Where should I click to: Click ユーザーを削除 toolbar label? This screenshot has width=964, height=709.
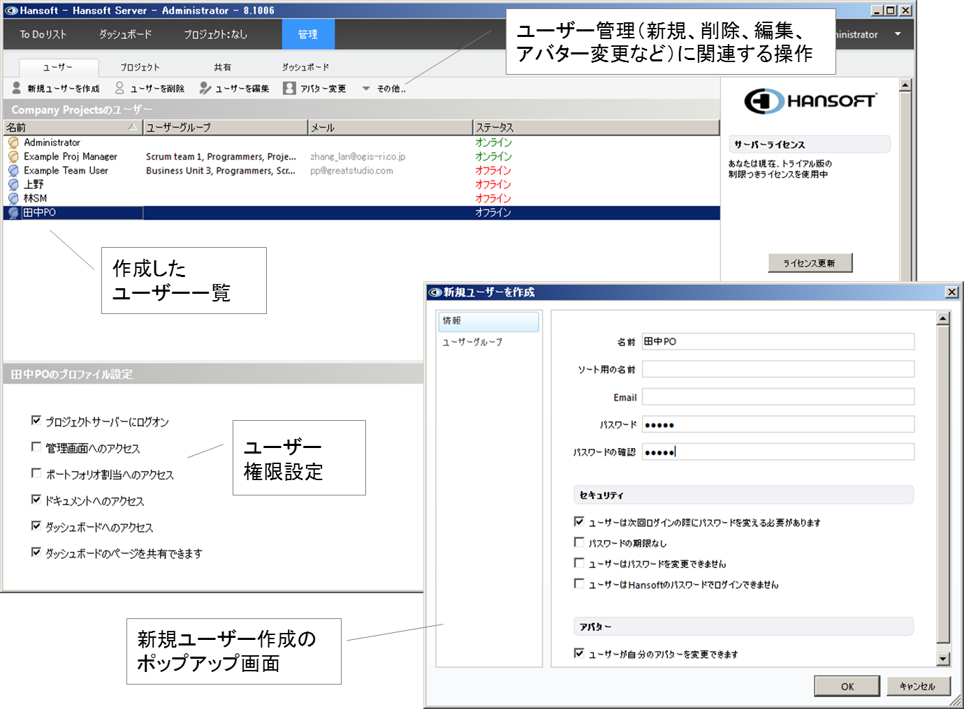click(157, 89)
